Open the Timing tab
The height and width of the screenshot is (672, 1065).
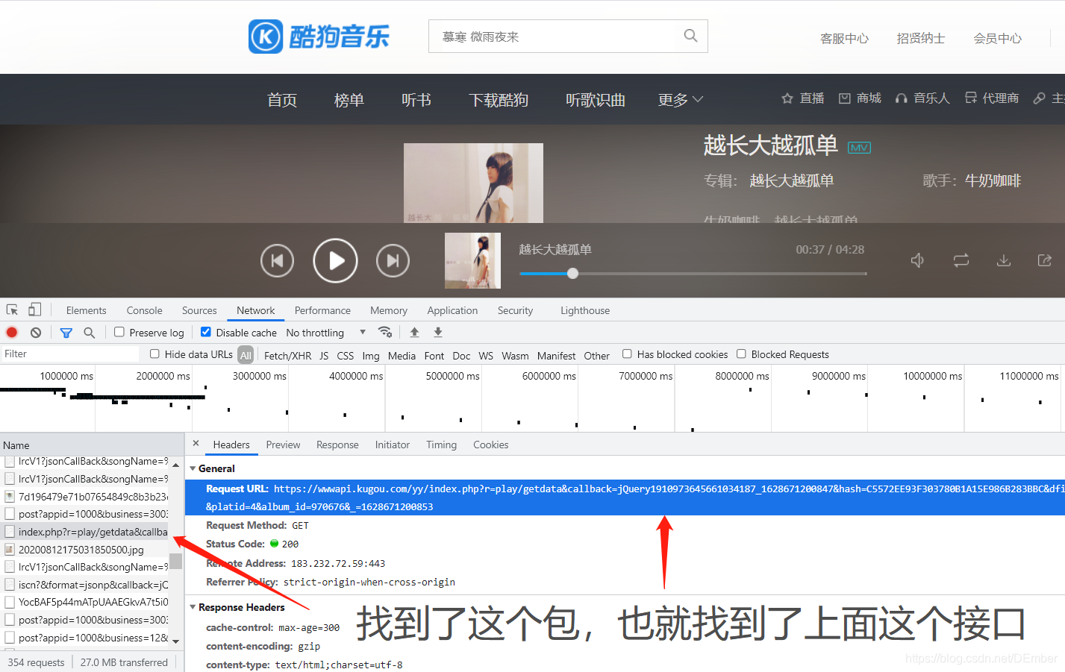[x=441, y=445]
